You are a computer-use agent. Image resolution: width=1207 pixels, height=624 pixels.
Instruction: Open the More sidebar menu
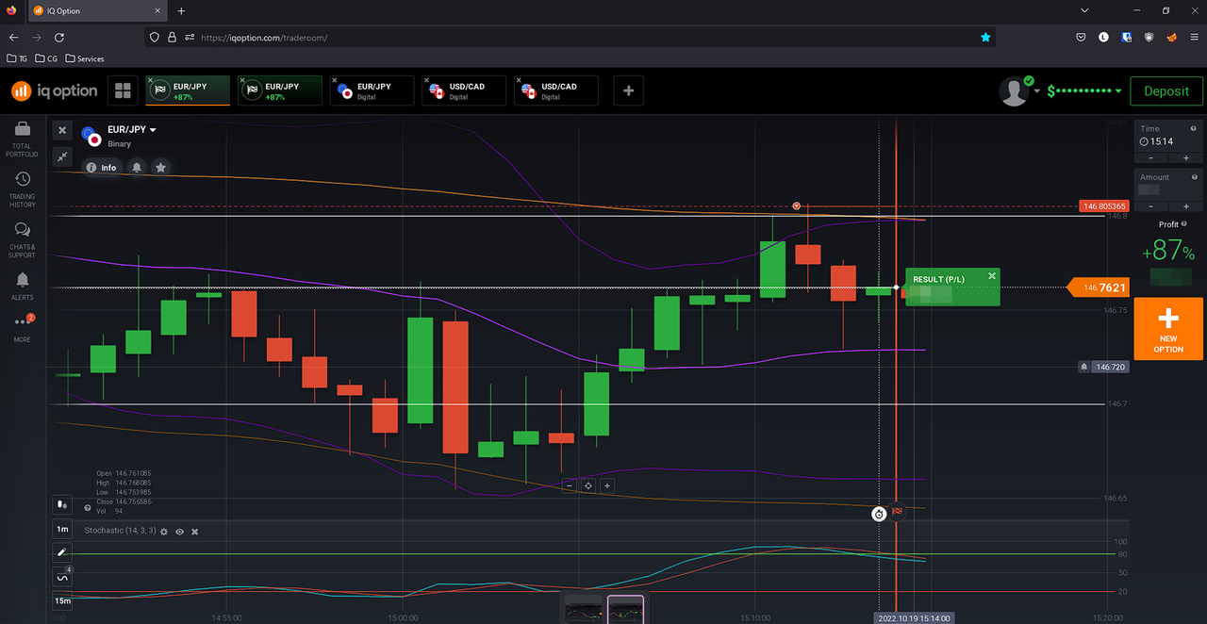point(22,328)
